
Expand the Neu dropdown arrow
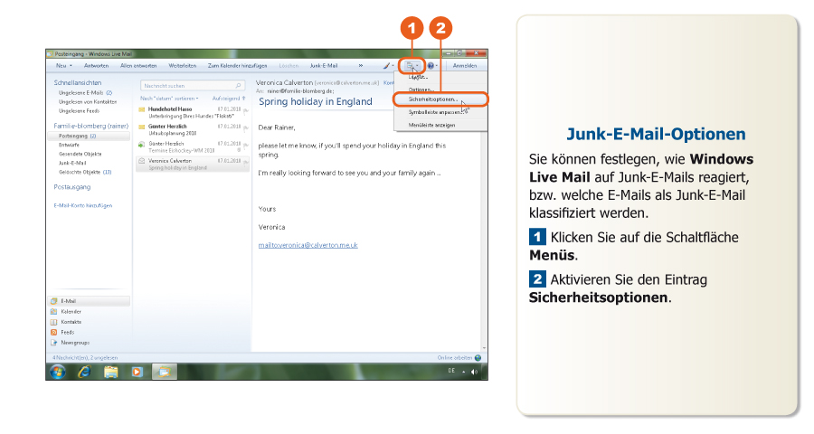[71, 66]
